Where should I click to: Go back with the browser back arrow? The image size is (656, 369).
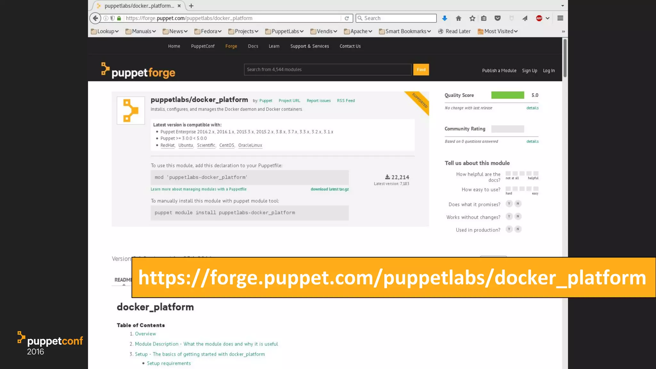tap(95, 18)
